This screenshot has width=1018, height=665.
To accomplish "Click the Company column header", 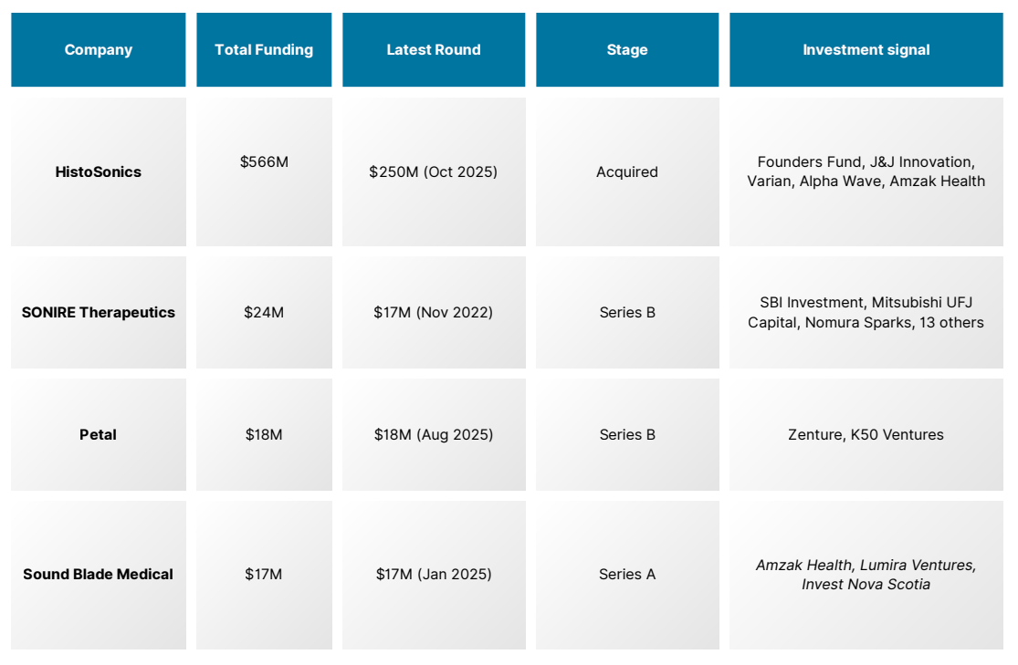I will point(98,49).
